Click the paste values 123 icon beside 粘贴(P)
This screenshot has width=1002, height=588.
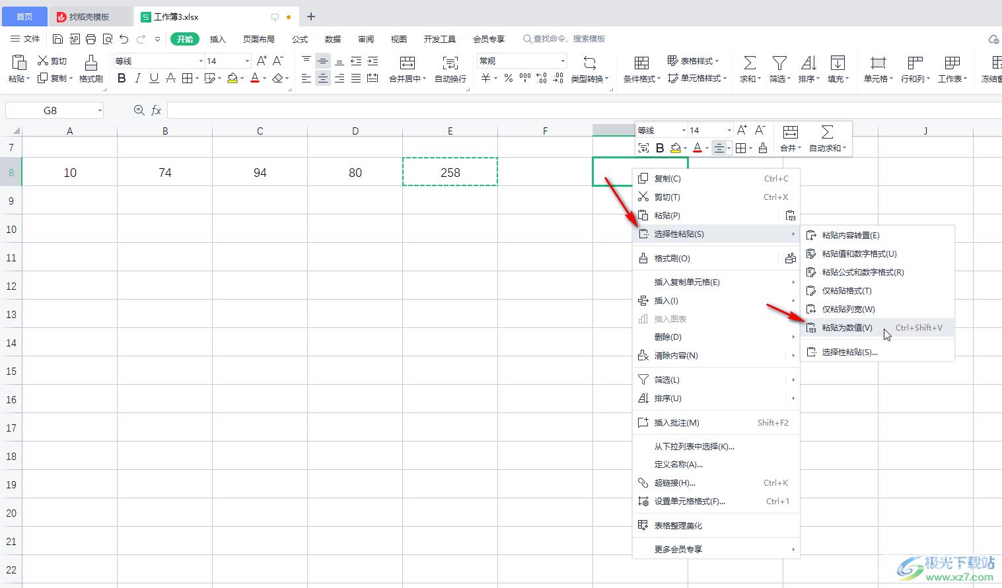[791, 216]
